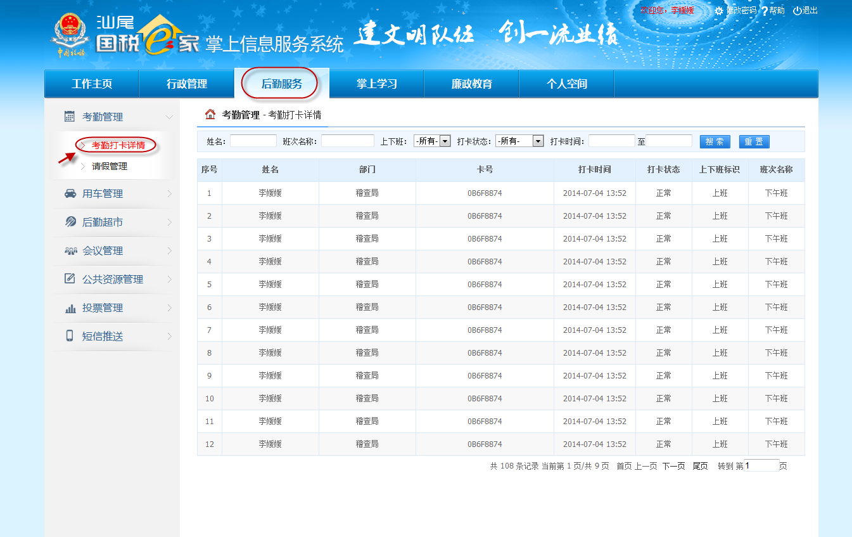Jump to 尾页 in pagination

click(x=700, y=466)
